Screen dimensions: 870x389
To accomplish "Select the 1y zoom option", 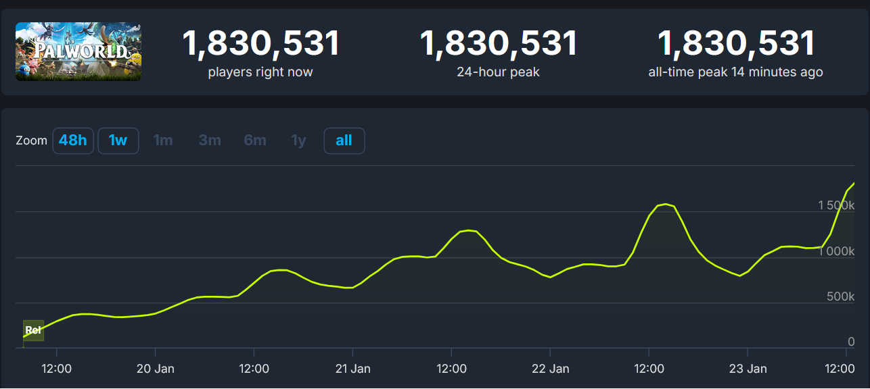I will [298, 140].
